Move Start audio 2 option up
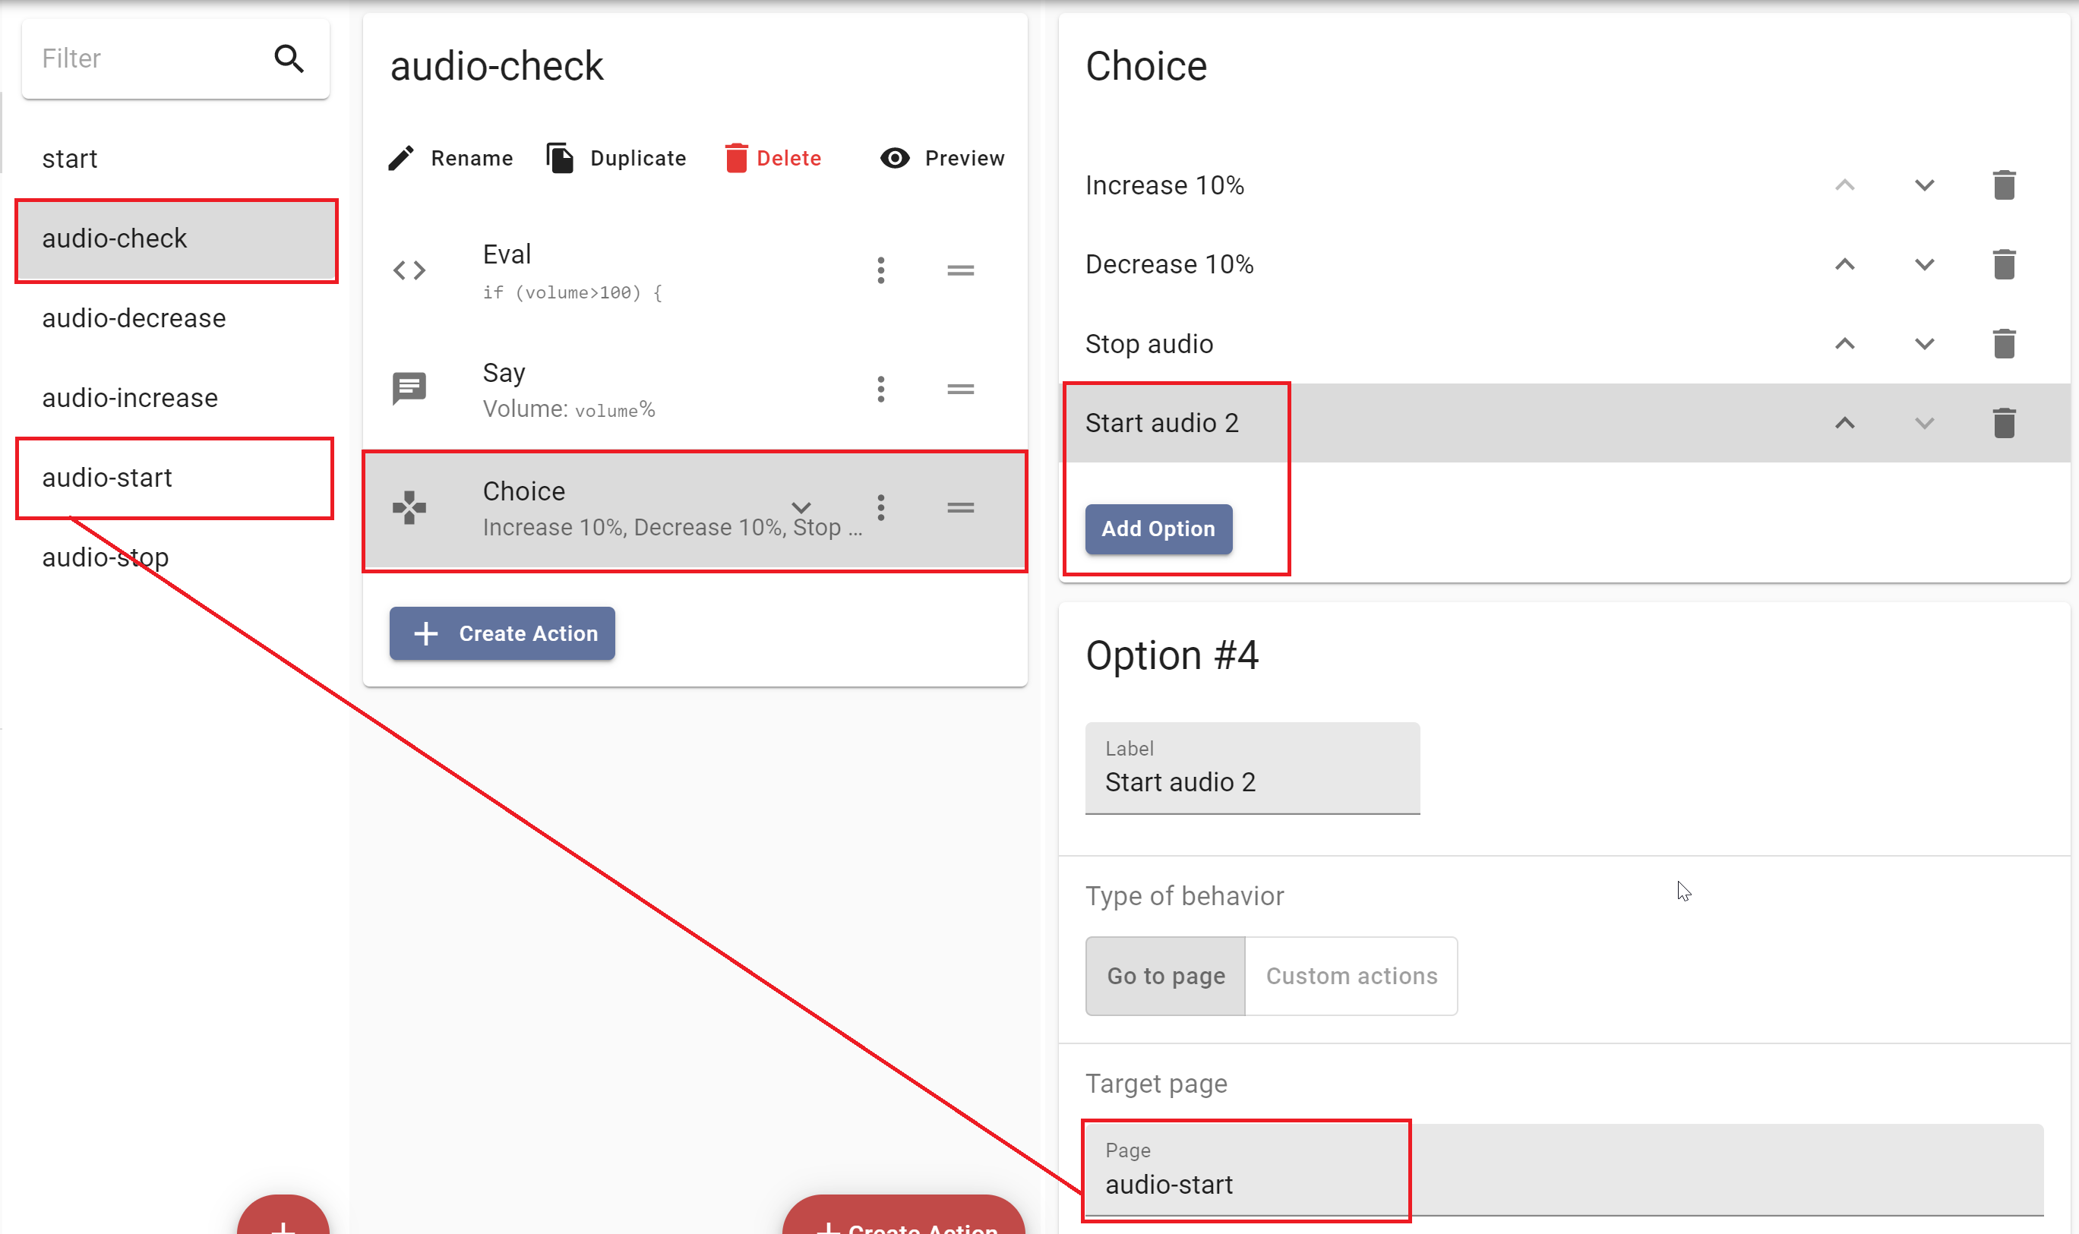This screenshot has height=1234, width=2079. 1844,422
